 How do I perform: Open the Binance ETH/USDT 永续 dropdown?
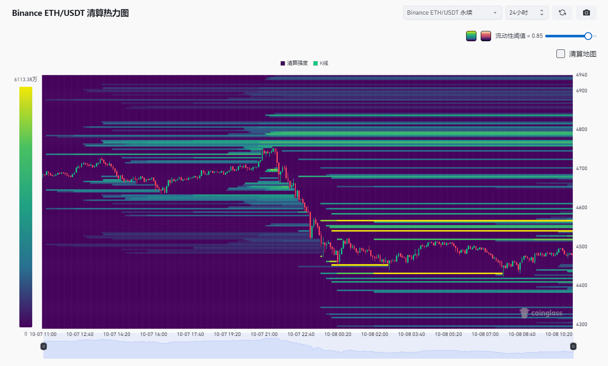coord(452,13)
